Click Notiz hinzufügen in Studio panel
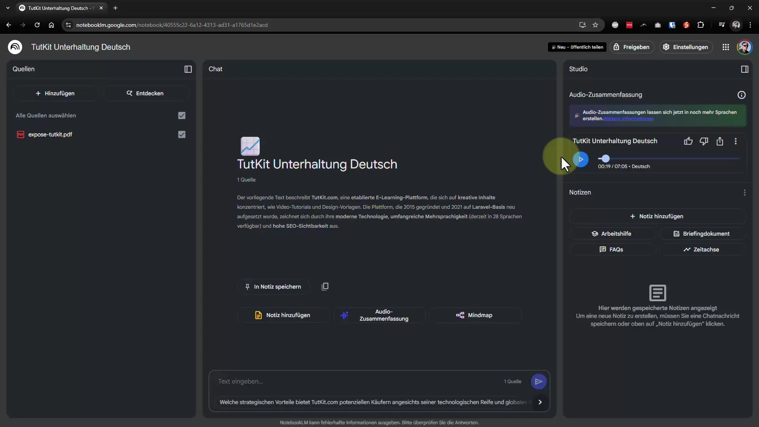The image size is (759, 427). pos(657,216)
